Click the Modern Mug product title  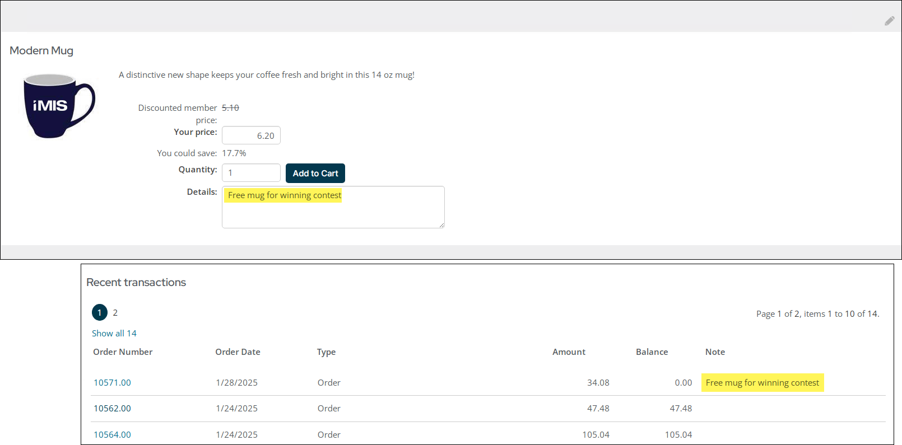(41, 50)
